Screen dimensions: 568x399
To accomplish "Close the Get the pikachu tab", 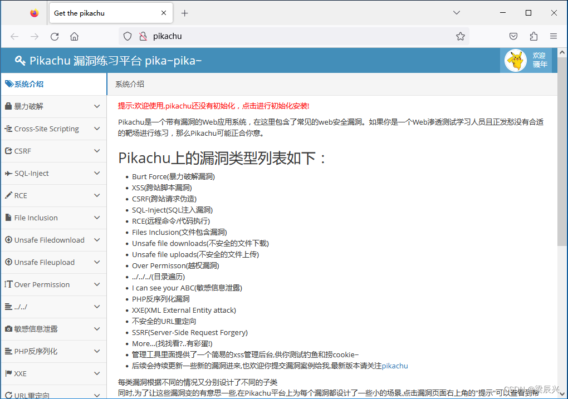I will coord(164,13).
